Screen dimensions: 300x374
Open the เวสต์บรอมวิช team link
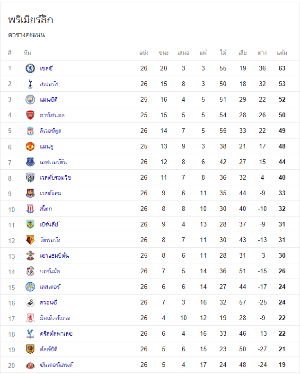click(56, 178)
